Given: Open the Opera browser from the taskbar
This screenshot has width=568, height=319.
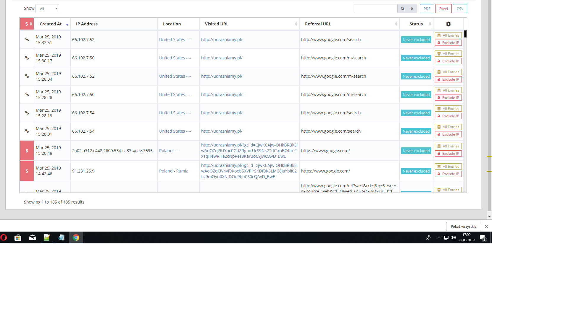Looking at the screenshot, I should tap(4, 237).
